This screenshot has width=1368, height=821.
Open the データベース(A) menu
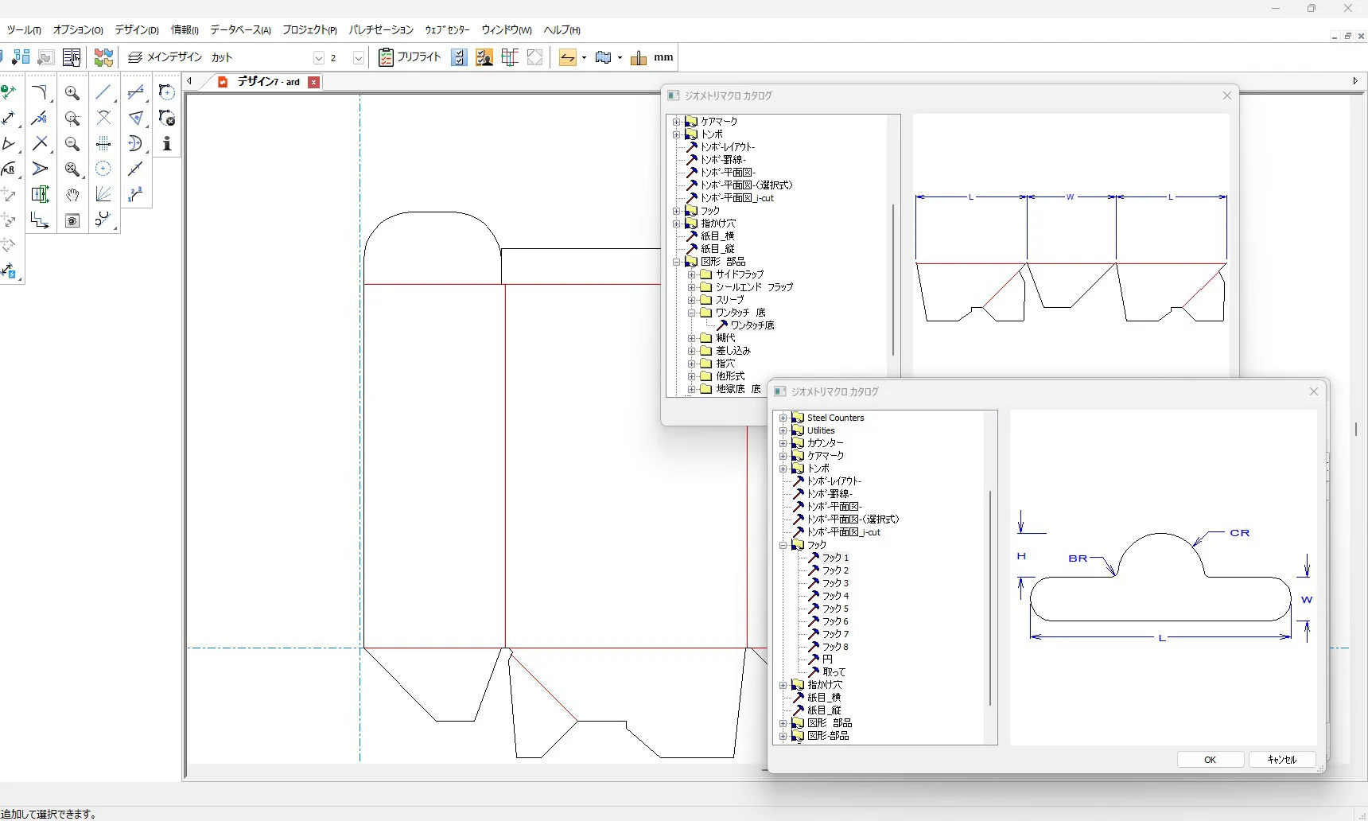click(240, 30)
